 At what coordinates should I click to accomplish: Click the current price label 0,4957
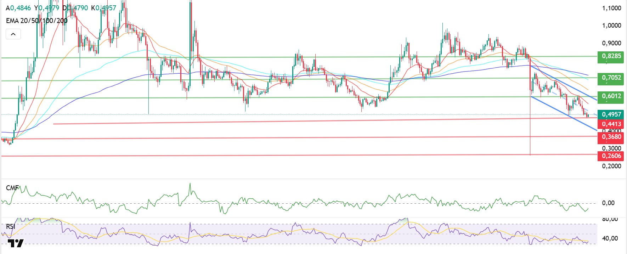pyautogui.click(x=610, y=114)
